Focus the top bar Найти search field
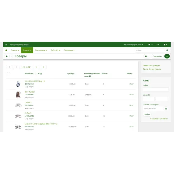 pyautogui.click(x=150, y=50)
